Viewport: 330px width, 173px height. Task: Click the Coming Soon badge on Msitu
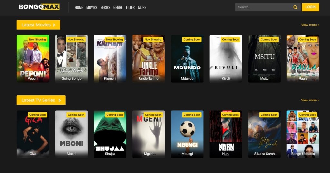pyautogui.click(x=269, y=39)
